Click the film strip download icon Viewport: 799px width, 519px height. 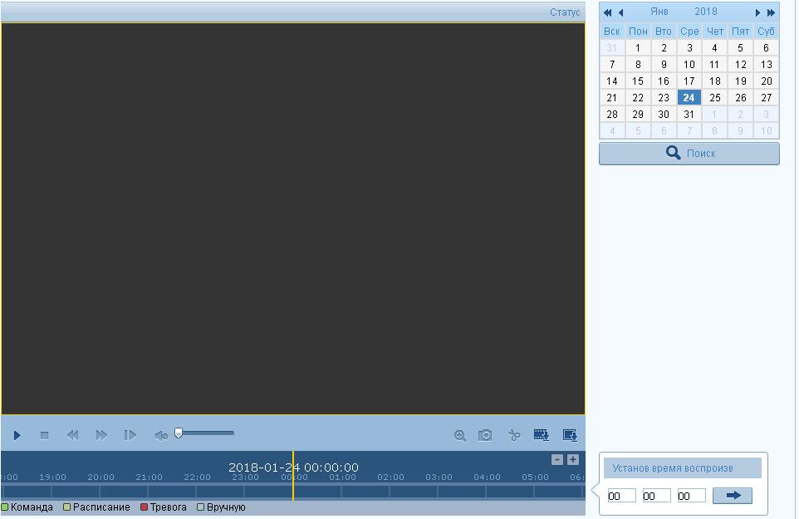pos(542,435)
